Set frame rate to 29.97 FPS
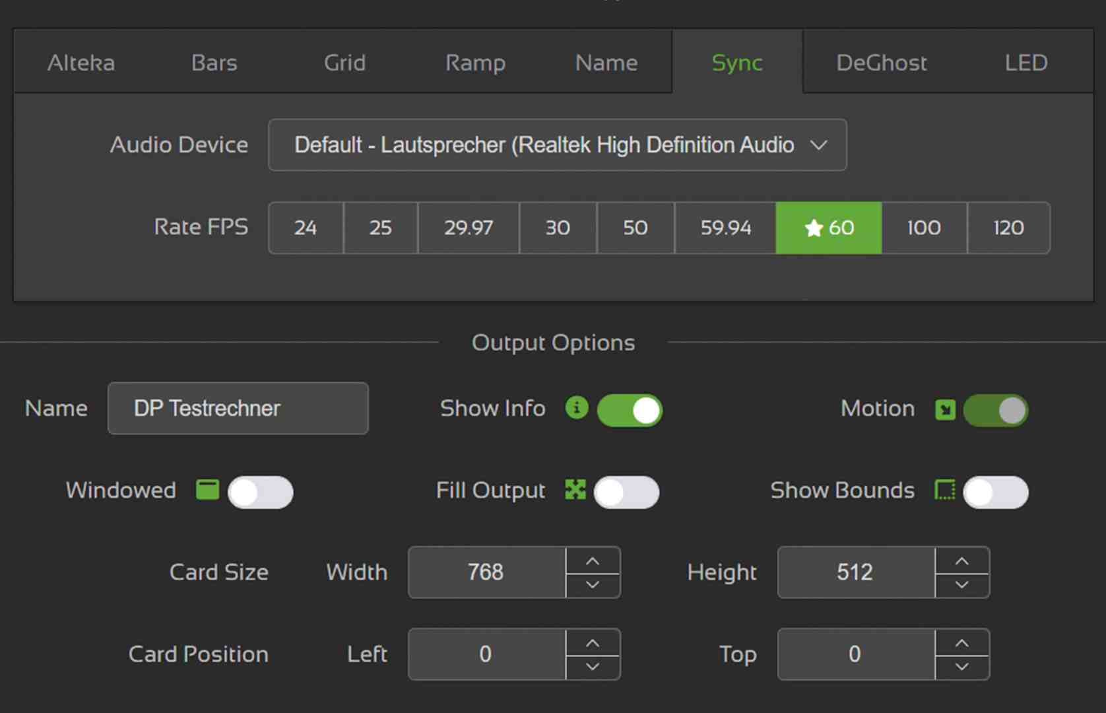 468,228
